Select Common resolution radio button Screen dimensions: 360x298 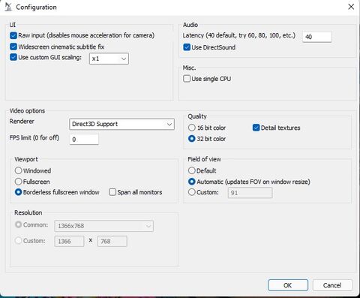click(x=18, y=224)
